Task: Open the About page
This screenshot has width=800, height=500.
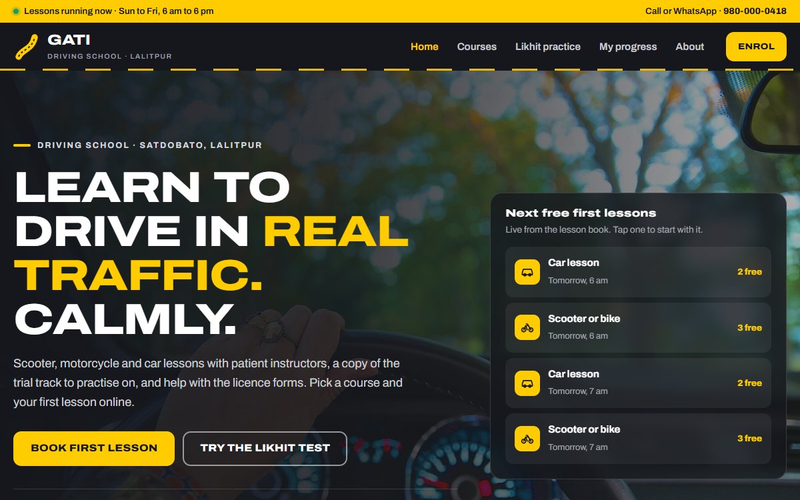Action: (x=690, y=47)
